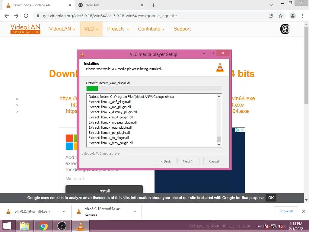This screenshot has width=309, height=232.
Task: Click the install log scrollbar down arrow
Action: tap(219, 144)
